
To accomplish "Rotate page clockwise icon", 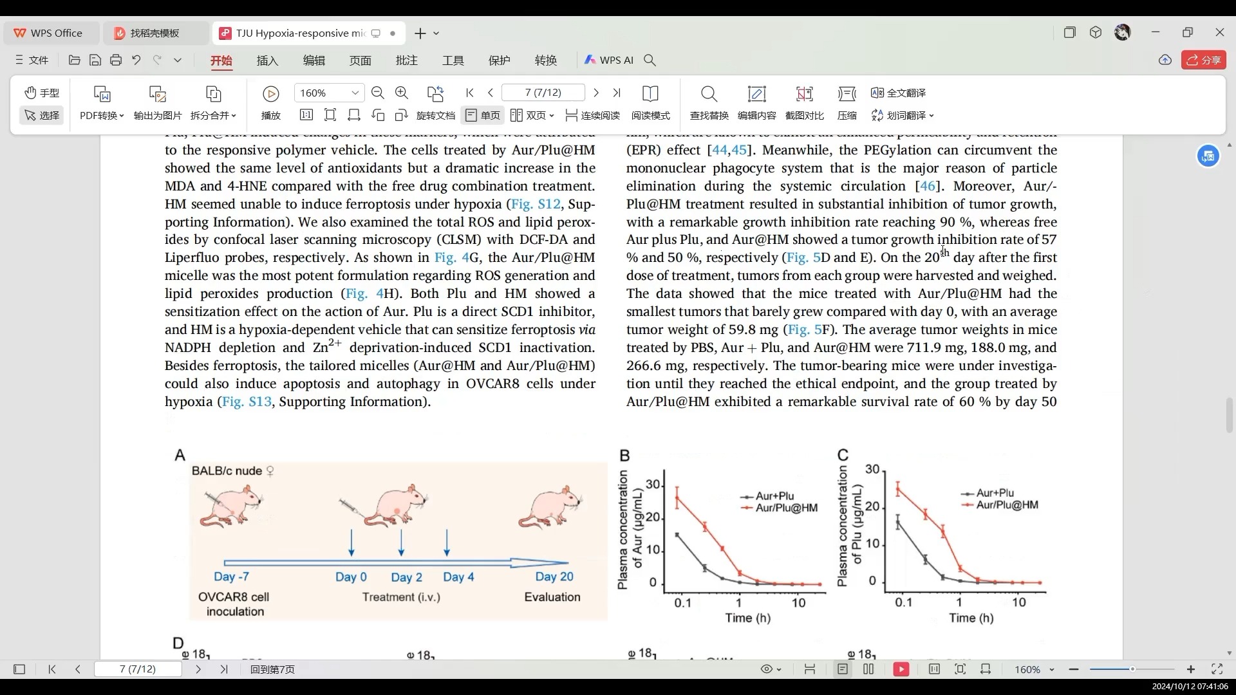I will click(x=402, y=115).
